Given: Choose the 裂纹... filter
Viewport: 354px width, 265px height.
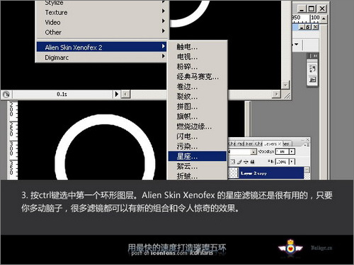Looking at the screenshot, I should pos(198,97).
